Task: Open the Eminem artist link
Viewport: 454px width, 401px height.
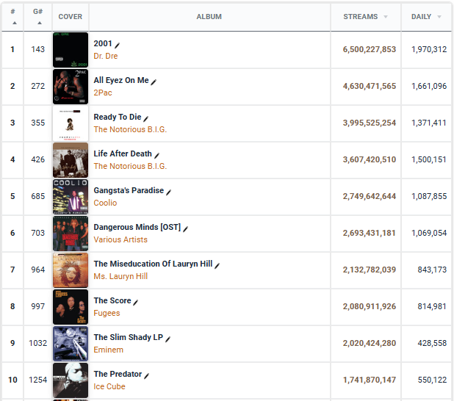Action: click(108, 350)
